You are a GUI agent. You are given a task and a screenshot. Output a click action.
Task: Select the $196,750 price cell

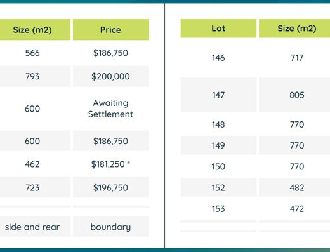(x=111, y=188)
